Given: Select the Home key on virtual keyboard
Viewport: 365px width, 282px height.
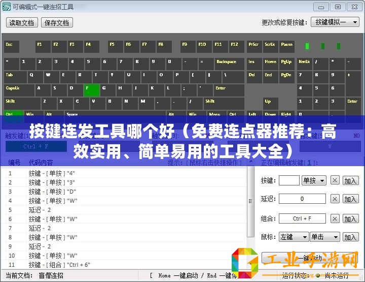Looking at the screenshot, I should point(271,64).
